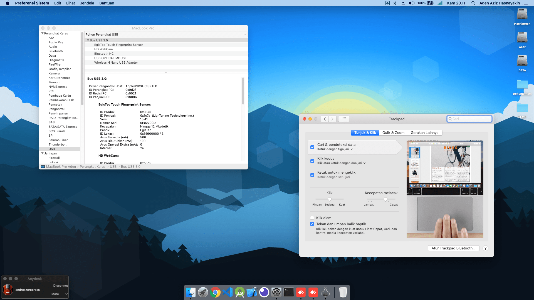Click System Preferences gear in Dock
Screen dimensions: 534x300
(x=276, y=292)
